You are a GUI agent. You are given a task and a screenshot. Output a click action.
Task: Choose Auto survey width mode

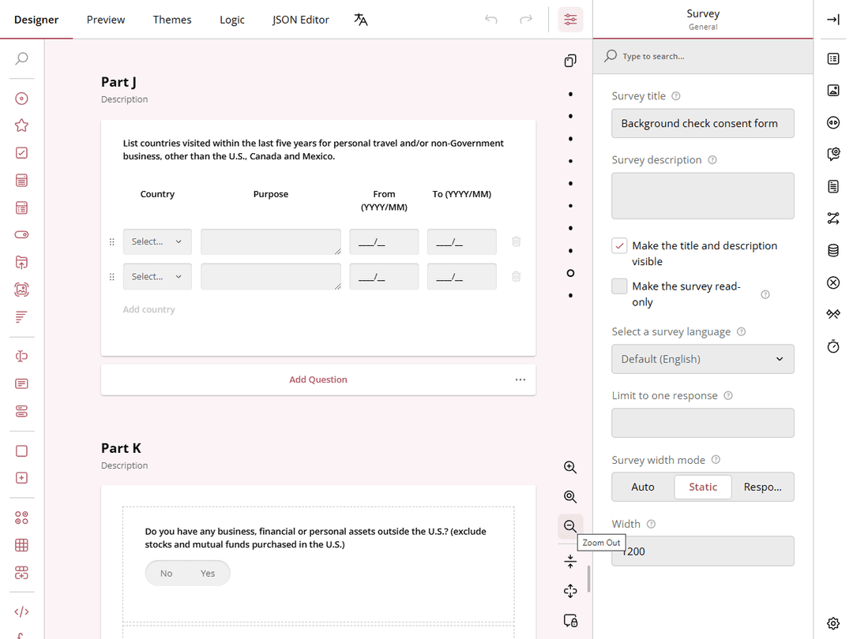(642, 487)
